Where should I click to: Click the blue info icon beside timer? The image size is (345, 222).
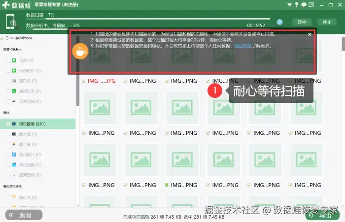click(279, 22)
